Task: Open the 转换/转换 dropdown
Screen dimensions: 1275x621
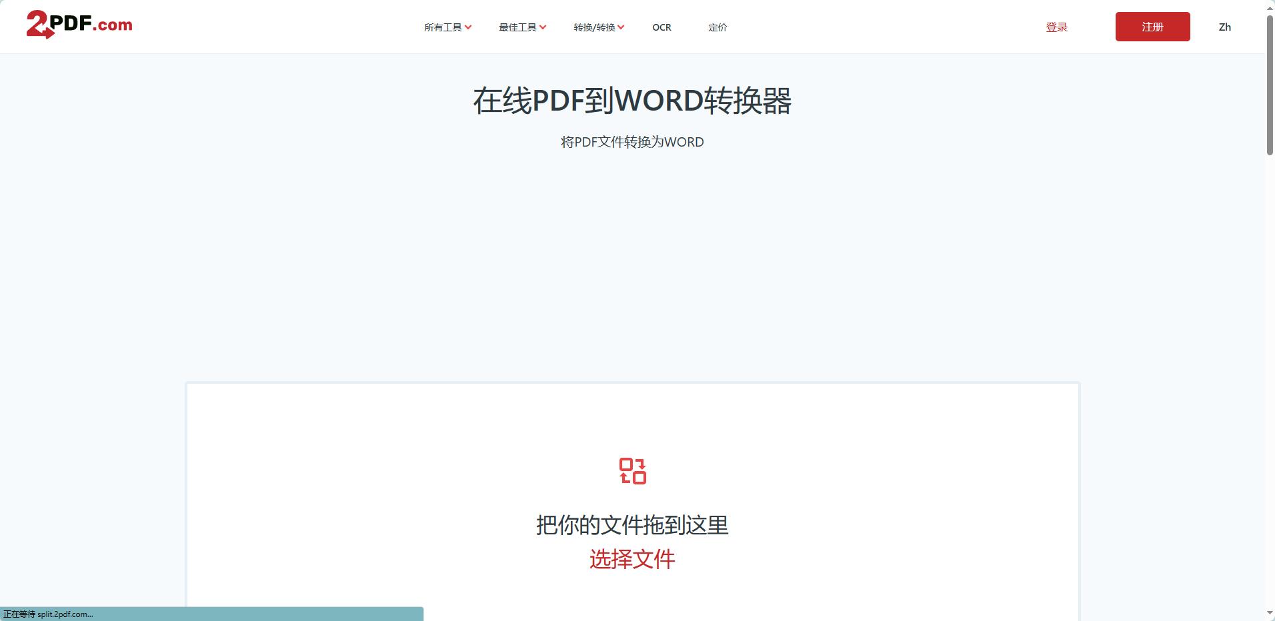Action: pos(597,27)
